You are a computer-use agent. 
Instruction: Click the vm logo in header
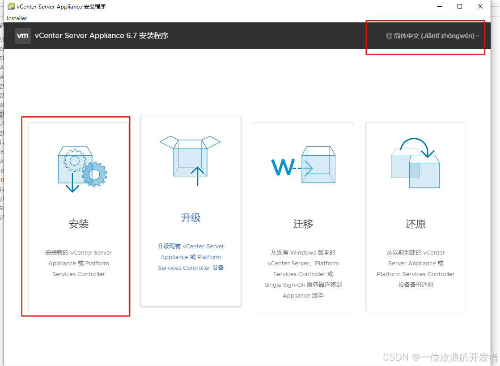(x=23, y=36)
